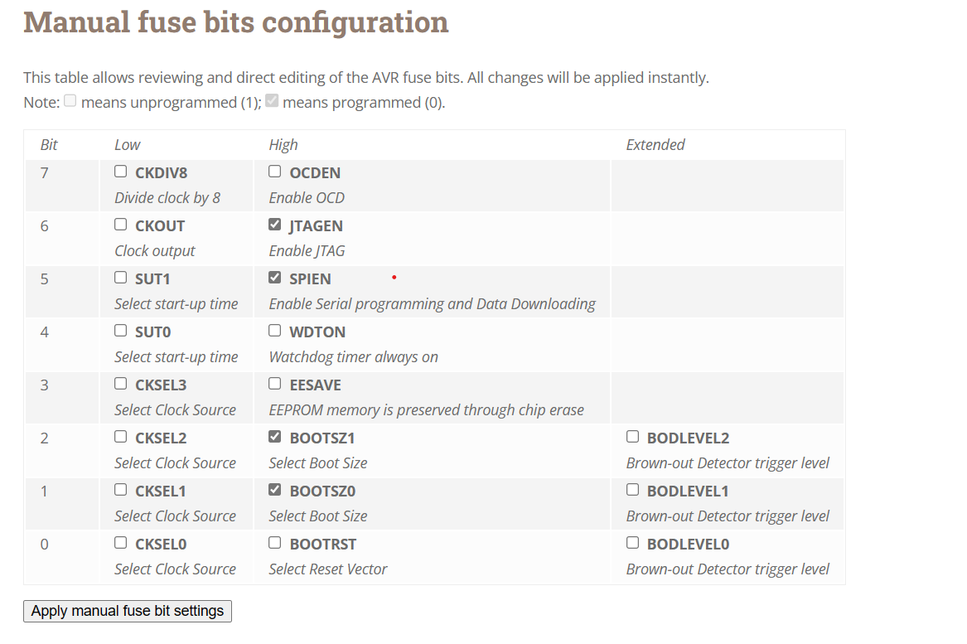Check the BOOTRST reset vector box

pos(275,543)
